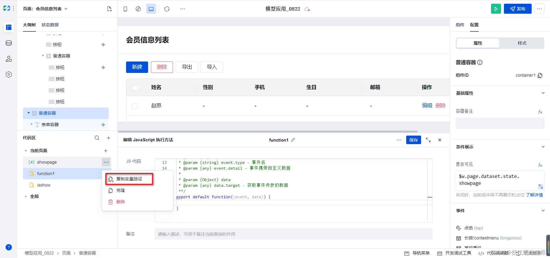The image size is (550, 258).
Task: Switch to the 大纲树 tab
Action: click(x=29, y=25)
